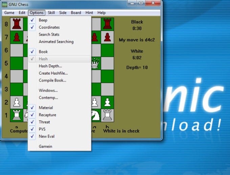
Task: Toggle the Book option
Action: (x=60, y=52)
